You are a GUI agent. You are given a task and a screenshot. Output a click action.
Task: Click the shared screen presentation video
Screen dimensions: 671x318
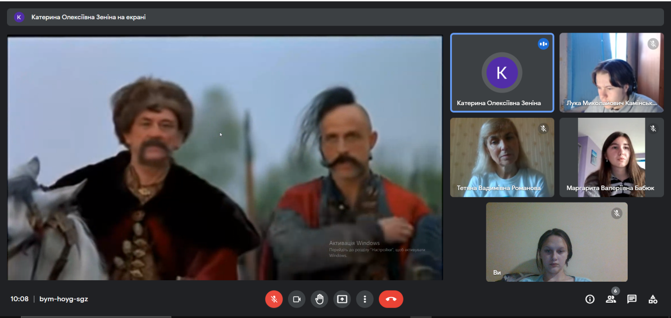coord(225,158)
